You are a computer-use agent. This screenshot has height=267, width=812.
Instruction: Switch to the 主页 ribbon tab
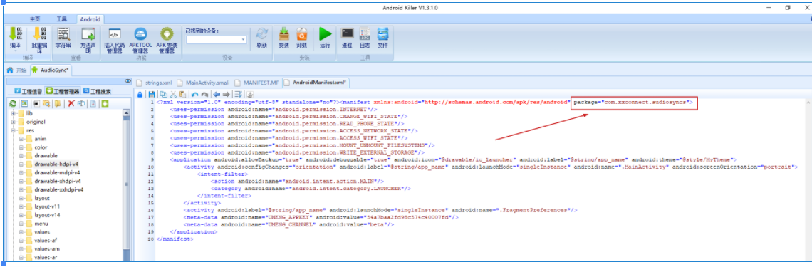click(35, 19)
